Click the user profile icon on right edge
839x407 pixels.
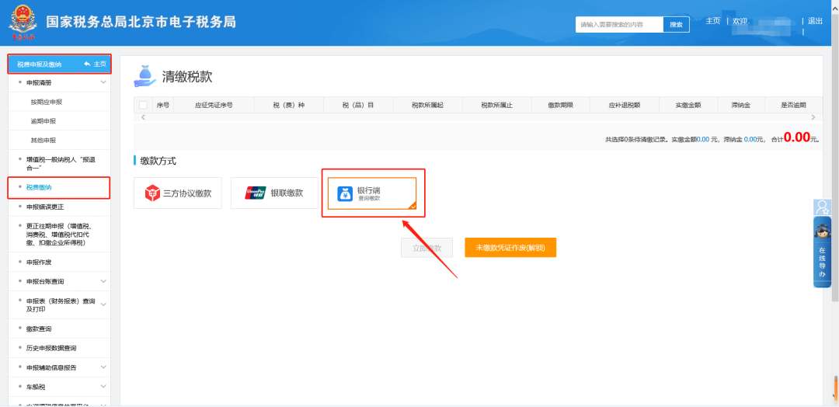pyautogui.click(x=822, y=207)
